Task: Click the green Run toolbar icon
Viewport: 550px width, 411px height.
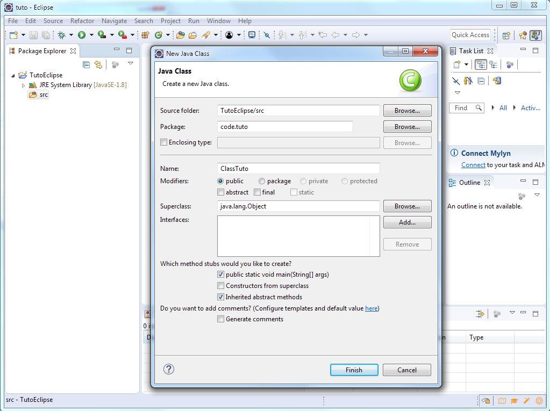Action: pos(82,35)
